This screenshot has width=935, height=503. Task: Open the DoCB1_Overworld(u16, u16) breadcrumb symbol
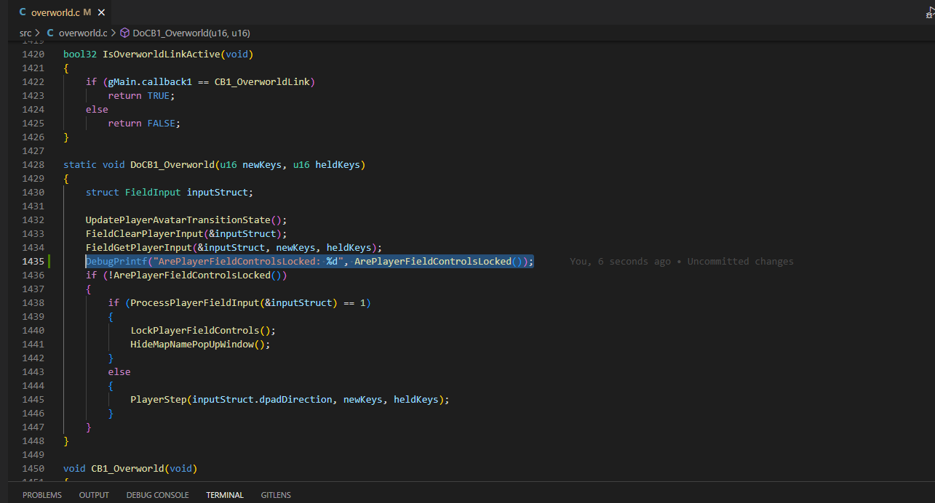pyautogui.click(x=185, y=33)
